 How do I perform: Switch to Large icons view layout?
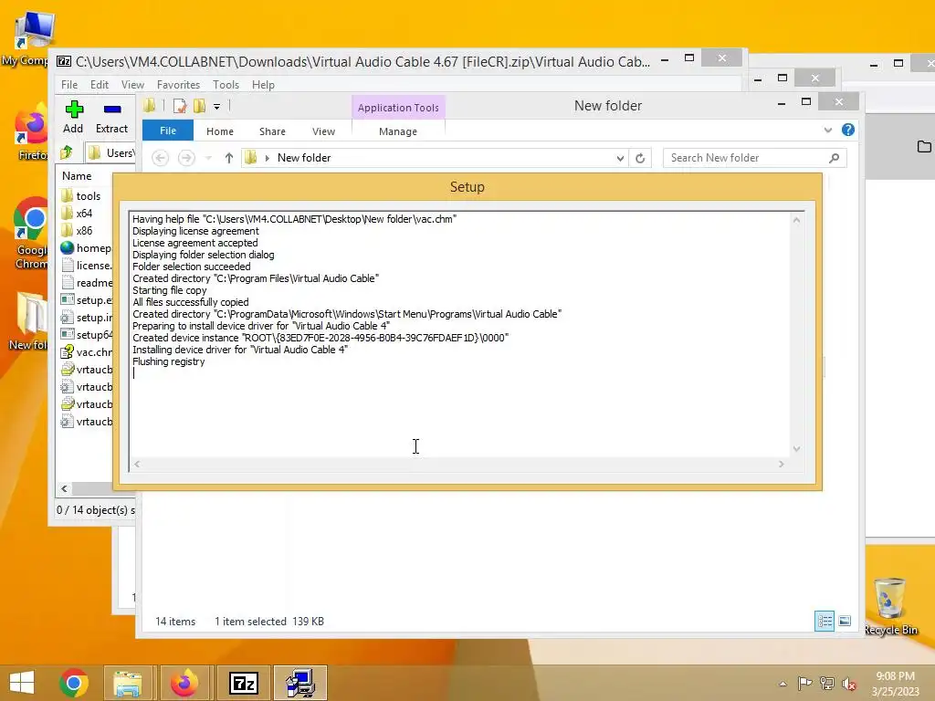pos(845,621)
